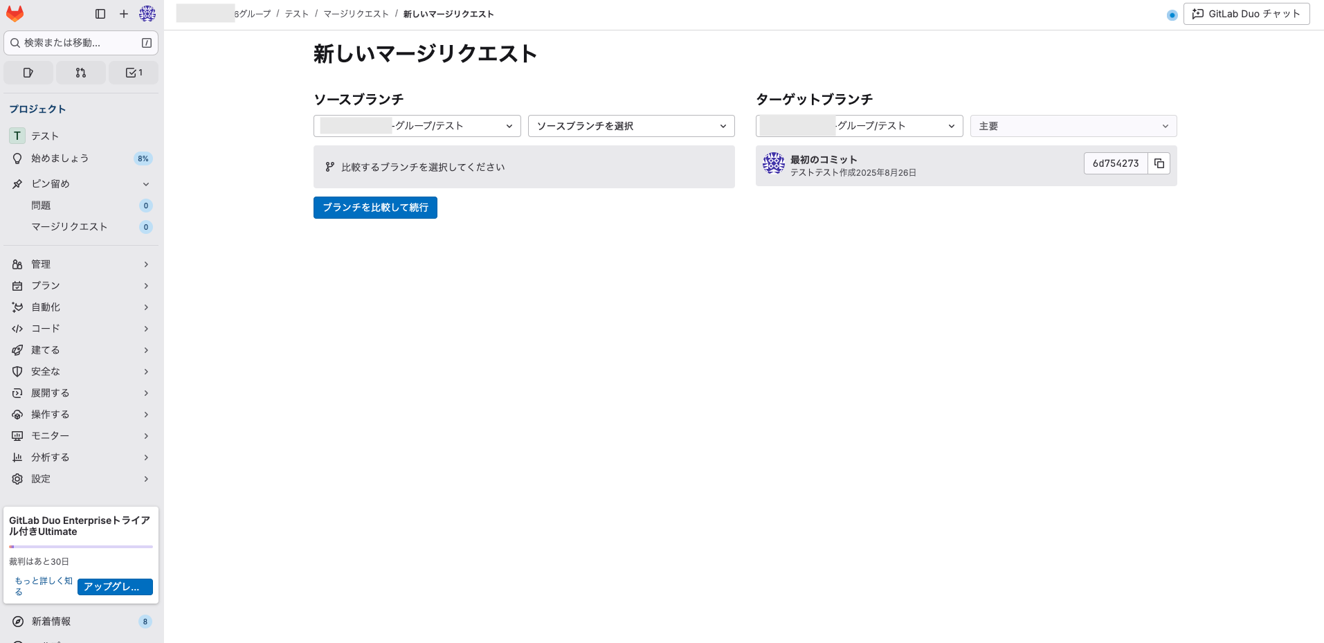Click the コード code brackets icon
The image size is (1324, 643).
click(17, 329)
